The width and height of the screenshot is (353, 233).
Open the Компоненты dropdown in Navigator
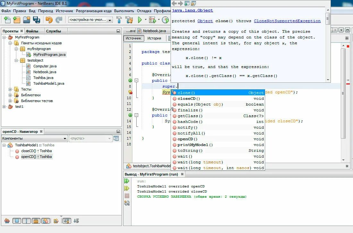pos(34,138)
